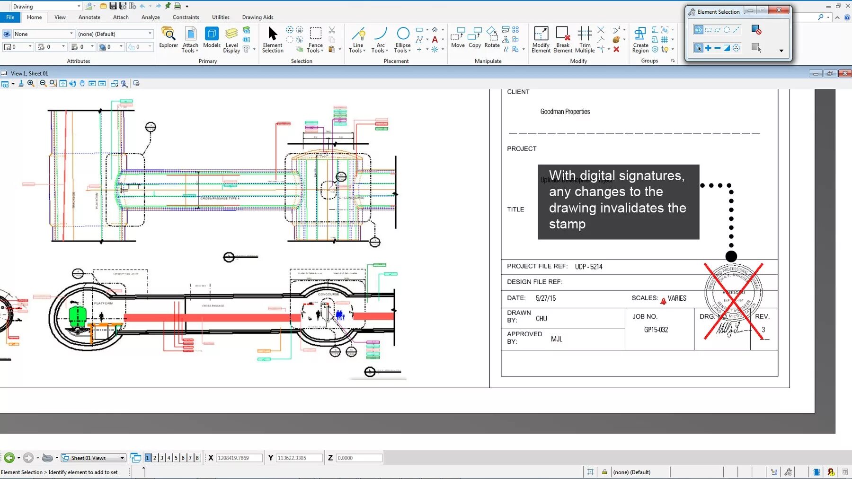This screenshot has width=852, height=479.
Task: Select Circle mode in Element Selection window
Action: (727, 30)
